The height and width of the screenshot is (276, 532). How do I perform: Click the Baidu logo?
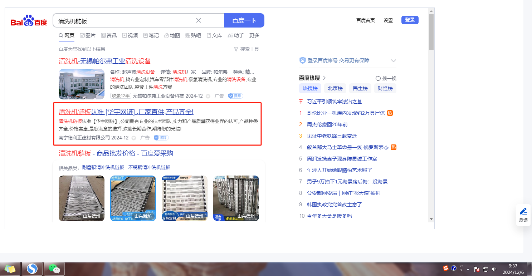click(29, 21)
